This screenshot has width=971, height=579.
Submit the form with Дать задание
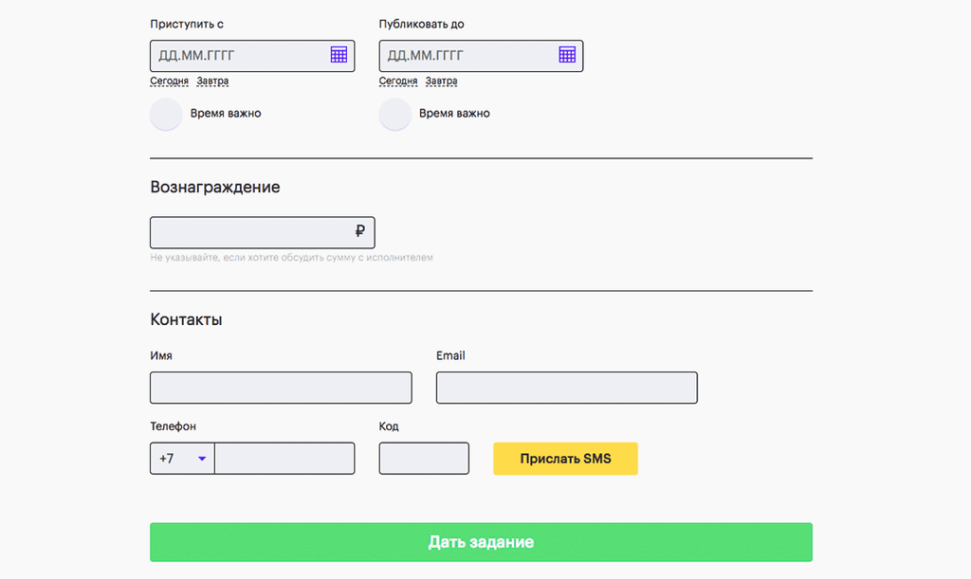(x=481, y=542)
